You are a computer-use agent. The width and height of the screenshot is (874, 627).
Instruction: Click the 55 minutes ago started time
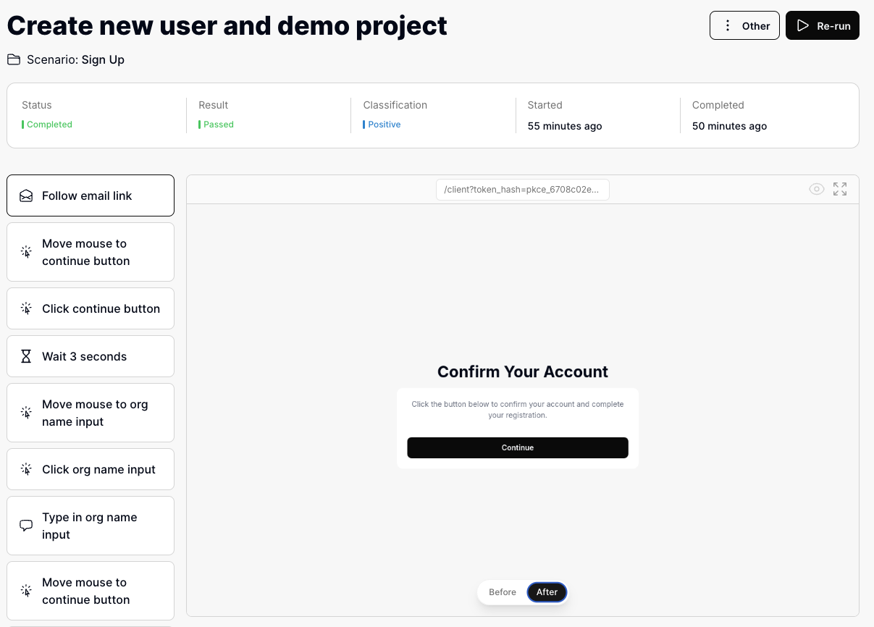(565, 126)
